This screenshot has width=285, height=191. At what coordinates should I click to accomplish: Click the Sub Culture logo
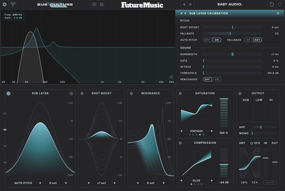point(55,4)
